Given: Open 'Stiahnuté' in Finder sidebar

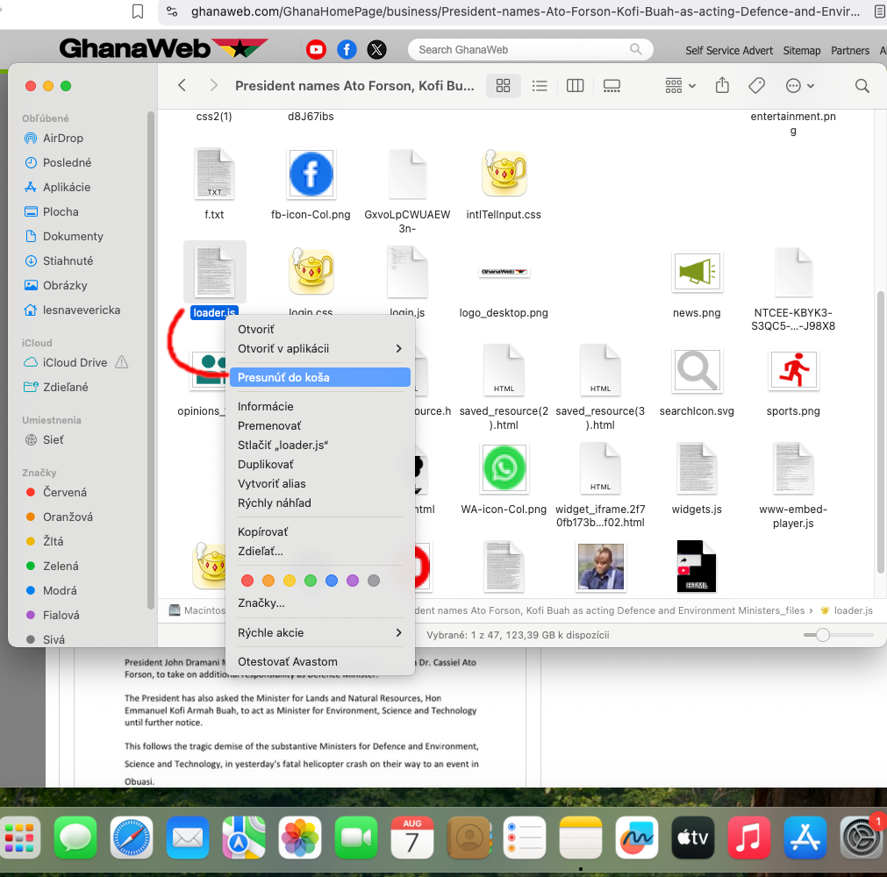Looking at the screenshot, I should coord(68,260).
